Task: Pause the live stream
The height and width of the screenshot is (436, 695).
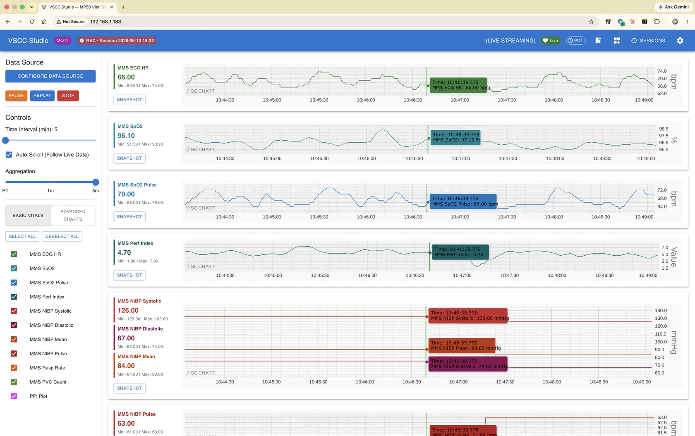Action: (x=17, y=96)
